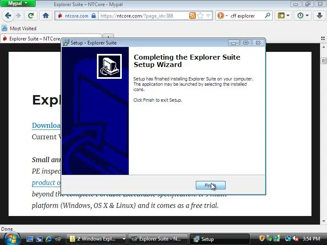Click the colored squares icon in tray
This screenshot has width=327, height=245.
coord(277,238)
